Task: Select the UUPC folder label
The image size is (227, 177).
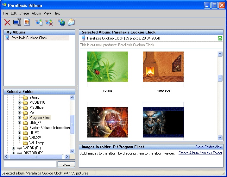Action: 34,133
